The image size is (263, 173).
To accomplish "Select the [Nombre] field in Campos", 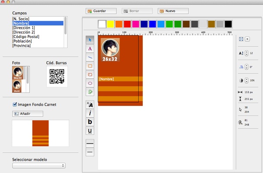I will (x=38, y=23).
